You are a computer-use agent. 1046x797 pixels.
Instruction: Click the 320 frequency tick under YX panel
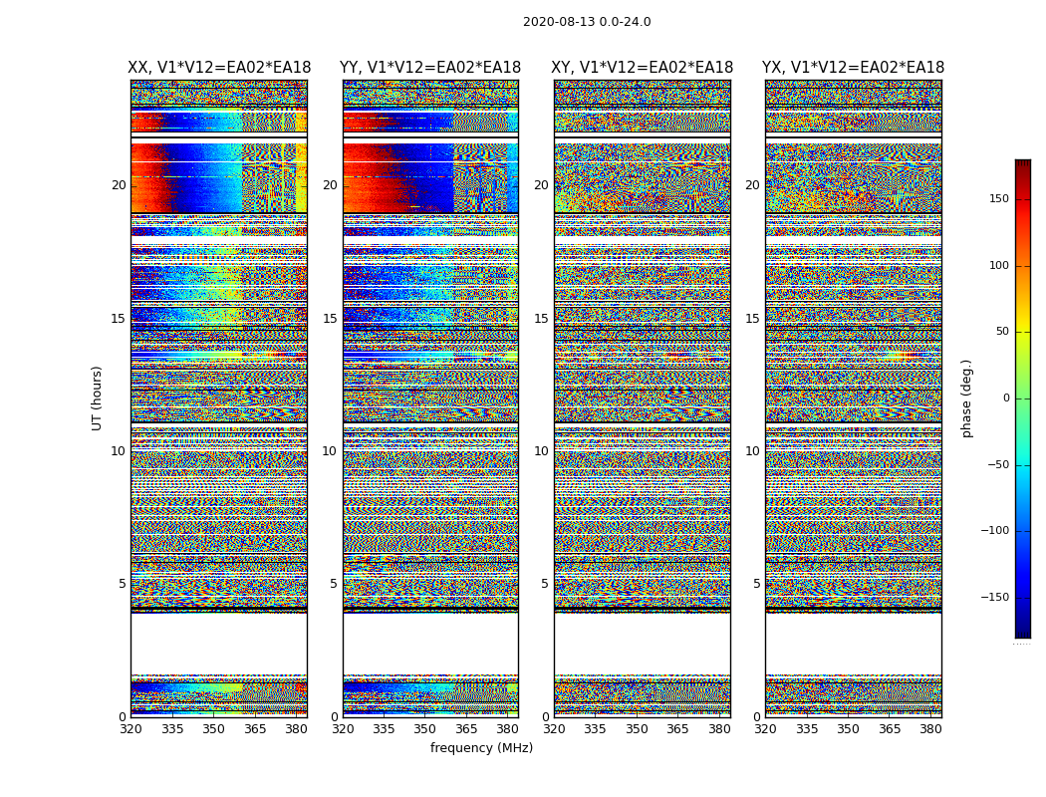tap(766, 729)
